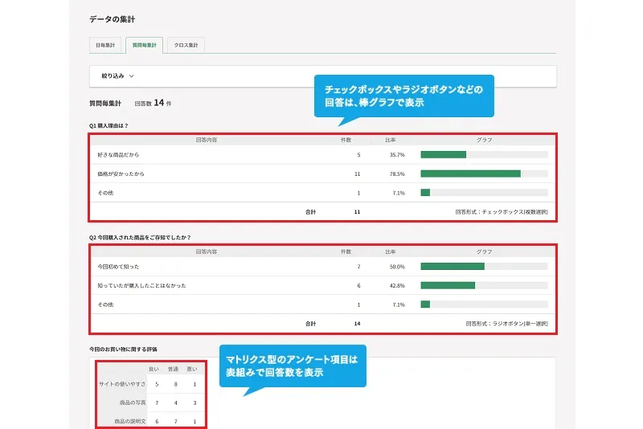
Task: Click the Q2 比率 column header
Action: (x=391, y=251)
